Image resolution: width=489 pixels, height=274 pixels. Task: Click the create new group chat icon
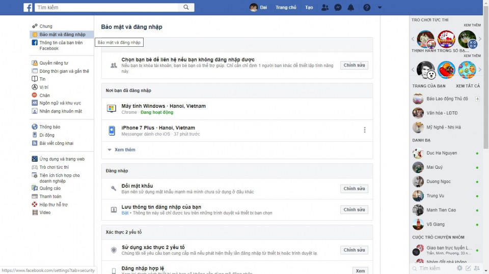477,268
